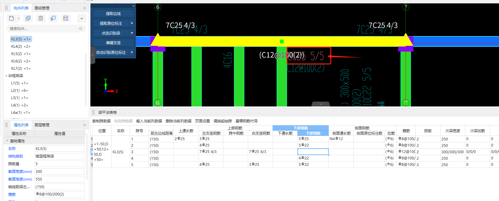Image resolution: width=499 pixels, height=201 pixels.
Task: Click the delete component trash icon
Action: tap(40, 18)
